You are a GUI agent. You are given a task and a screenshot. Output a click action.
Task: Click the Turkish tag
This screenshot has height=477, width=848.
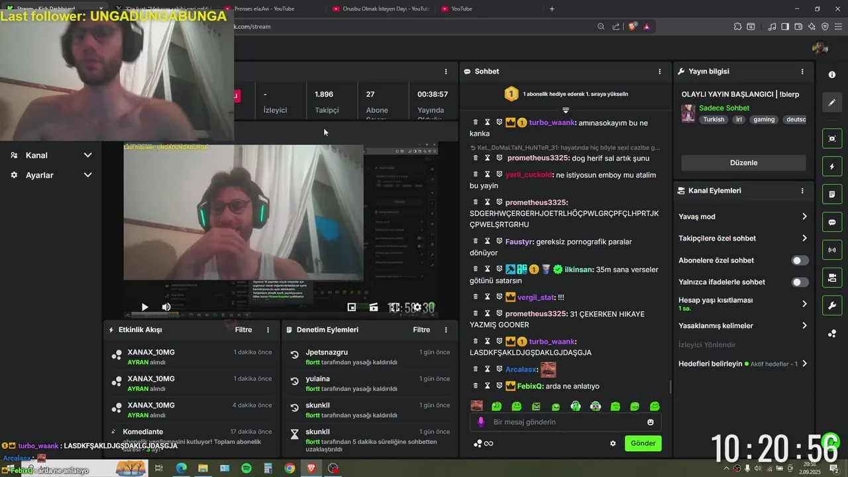point(714,120)
